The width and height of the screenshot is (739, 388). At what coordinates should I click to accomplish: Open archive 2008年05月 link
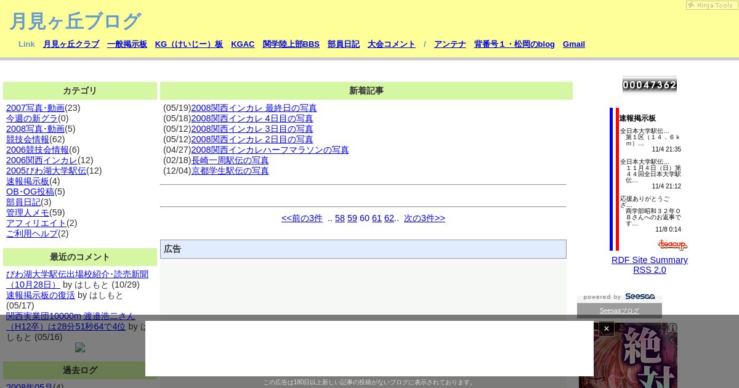[30, 387]
